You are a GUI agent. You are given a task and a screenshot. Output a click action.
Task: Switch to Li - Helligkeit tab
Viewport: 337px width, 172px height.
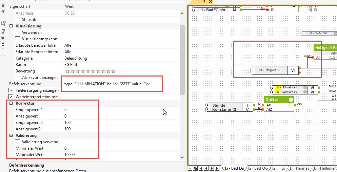325,168
